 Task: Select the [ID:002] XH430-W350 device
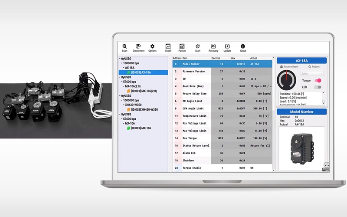pos(144,110)
